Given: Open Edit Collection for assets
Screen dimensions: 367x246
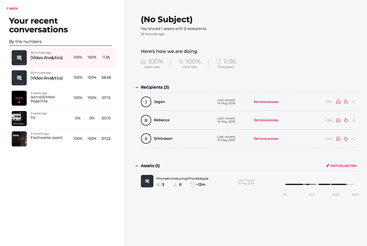Looking at the screenshot, I should tap(341, 166).
